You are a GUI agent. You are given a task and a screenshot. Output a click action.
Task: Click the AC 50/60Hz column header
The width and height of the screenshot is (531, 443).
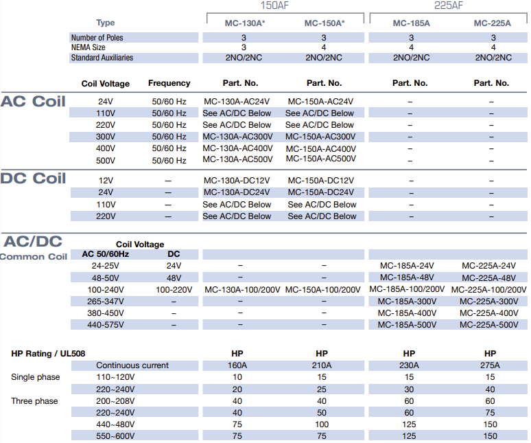click(106, 254)
